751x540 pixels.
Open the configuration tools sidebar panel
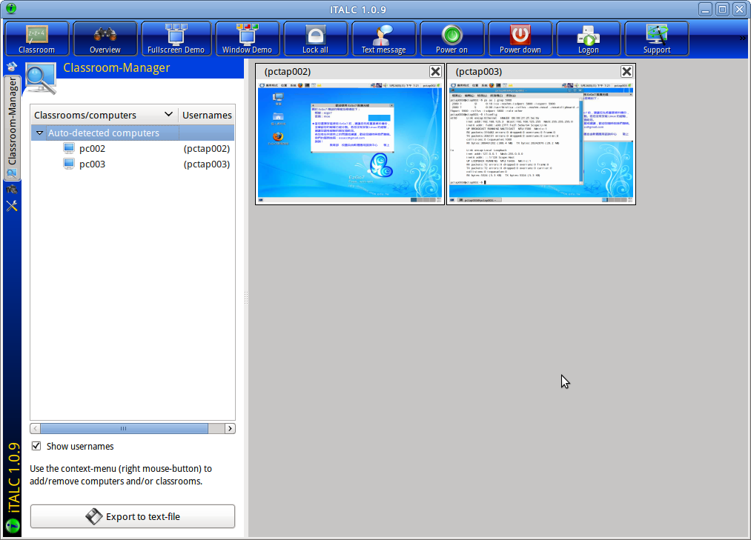pyautogui.click(x=12, y=206)
